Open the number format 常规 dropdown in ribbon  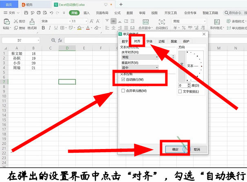[x=205, y=21]
